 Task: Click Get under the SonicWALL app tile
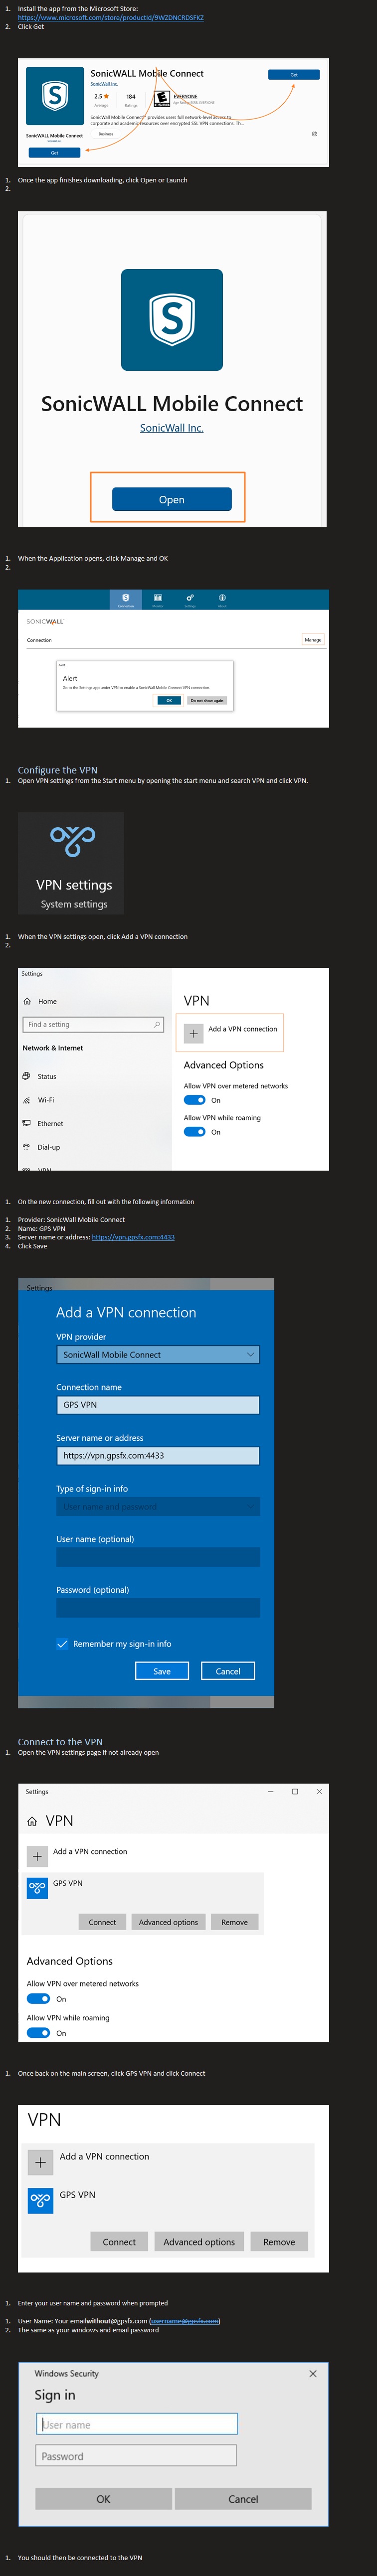pos(54,153)
